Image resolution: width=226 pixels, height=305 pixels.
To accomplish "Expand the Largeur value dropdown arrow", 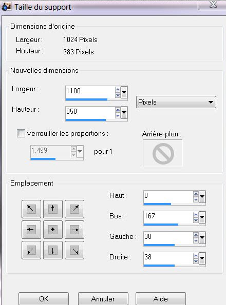I will coord(124,92).
